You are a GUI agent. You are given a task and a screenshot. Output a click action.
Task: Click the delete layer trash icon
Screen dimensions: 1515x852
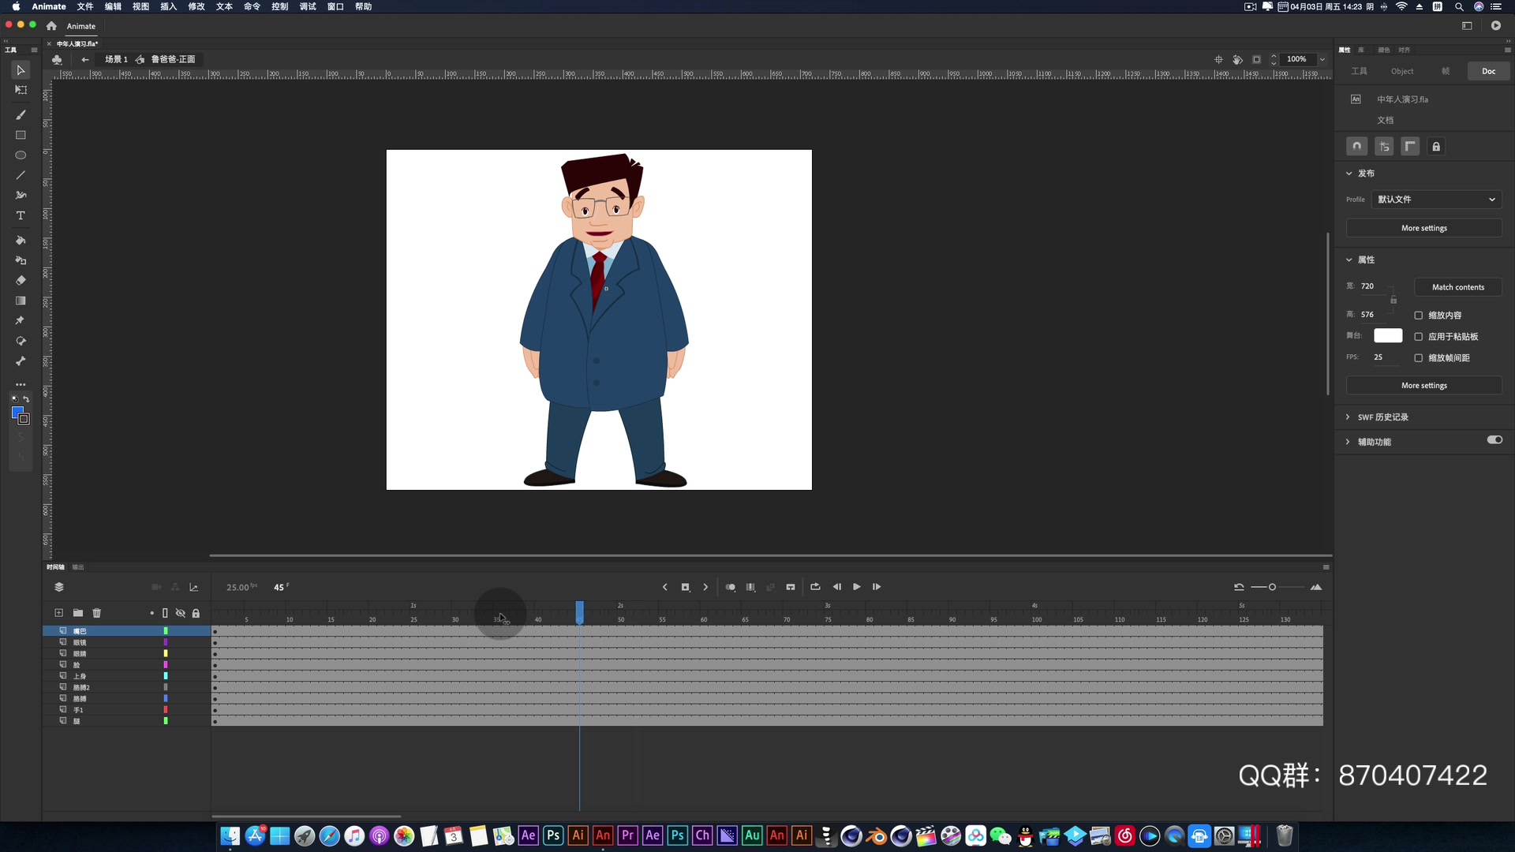point(97,613)
